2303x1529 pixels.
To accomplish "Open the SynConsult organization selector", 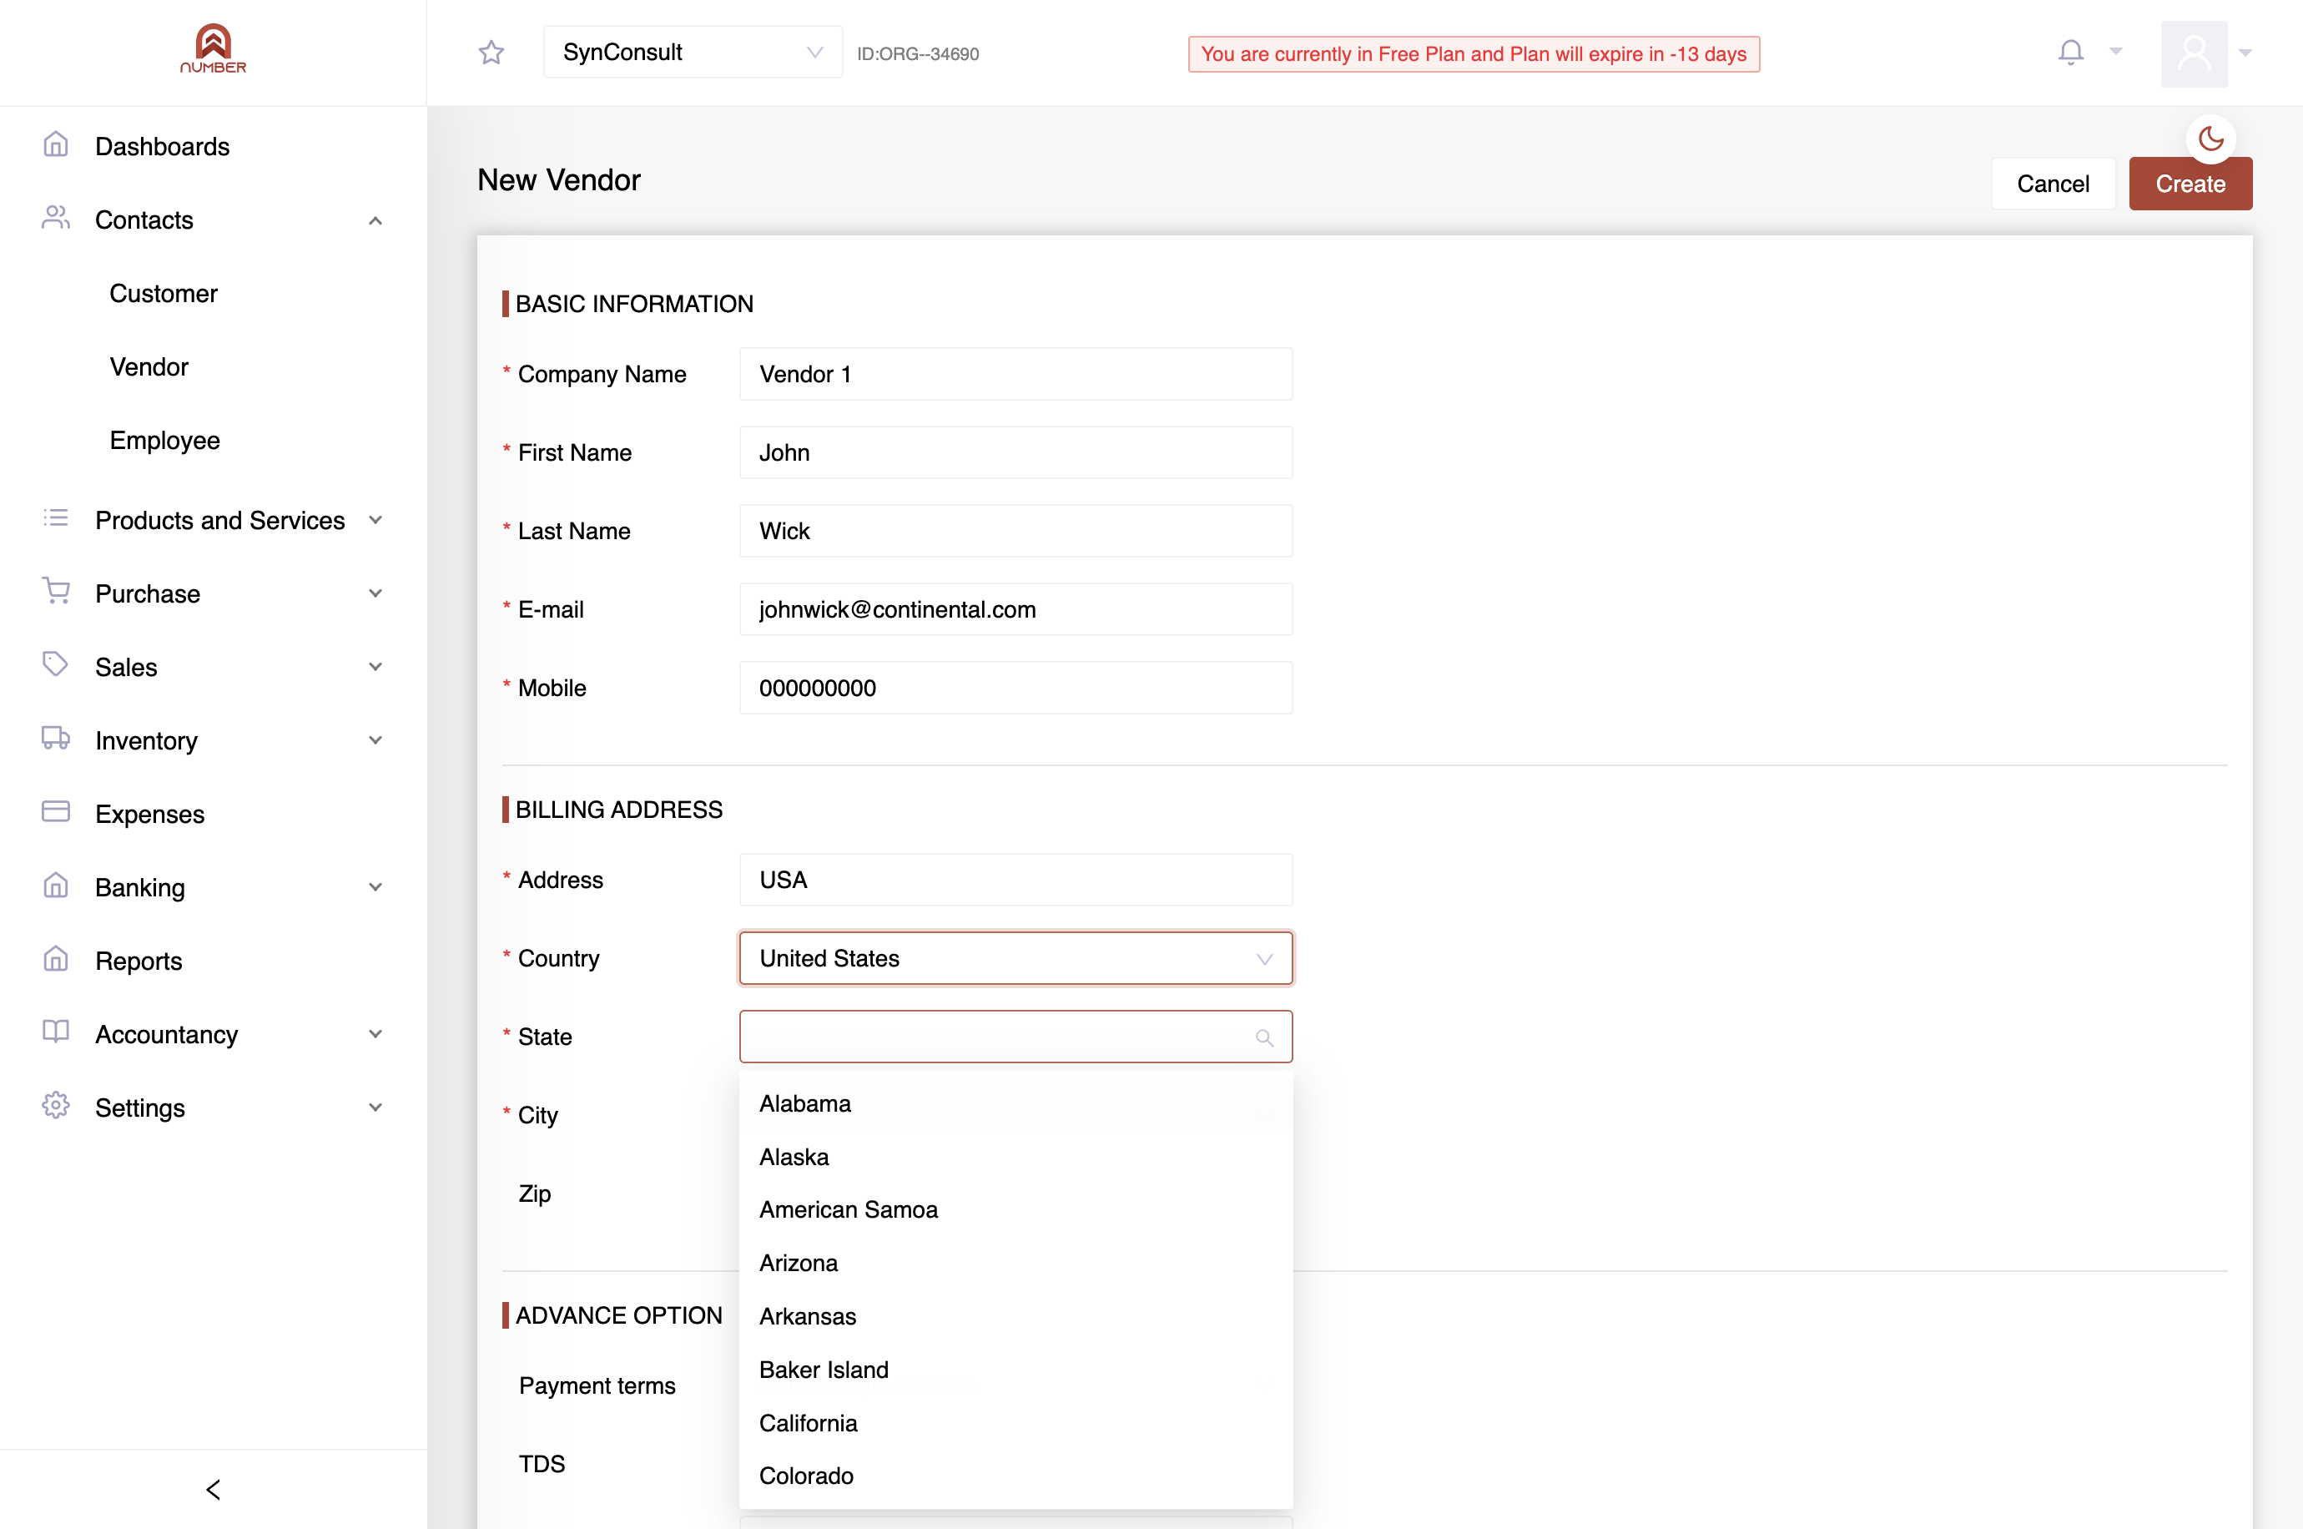I will coord(692,53).
